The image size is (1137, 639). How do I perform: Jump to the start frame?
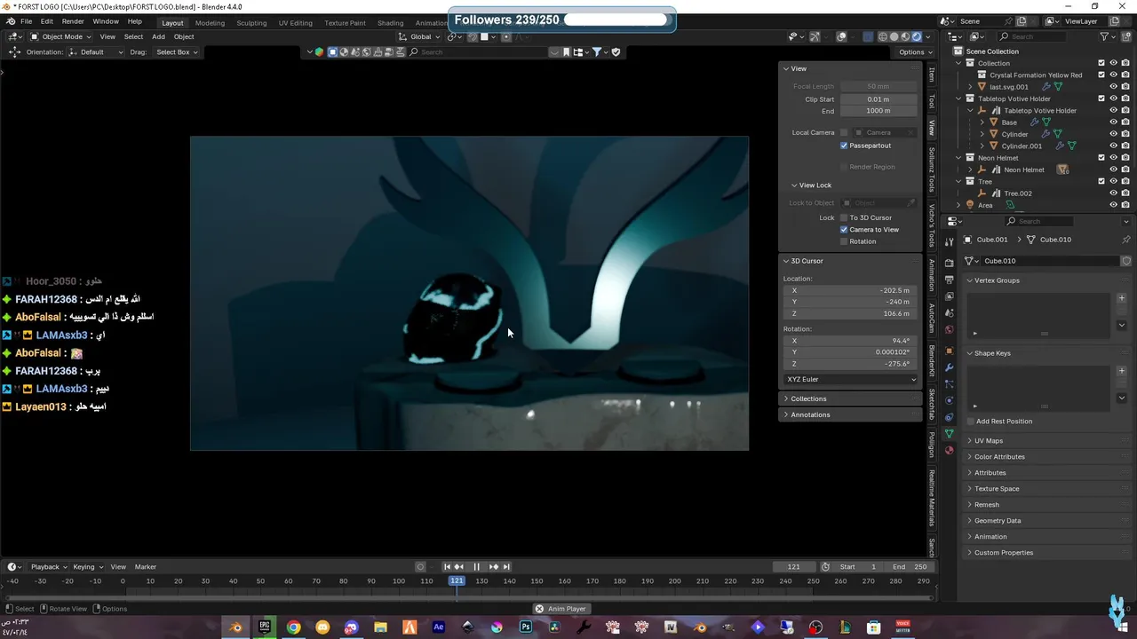[447, 567]
